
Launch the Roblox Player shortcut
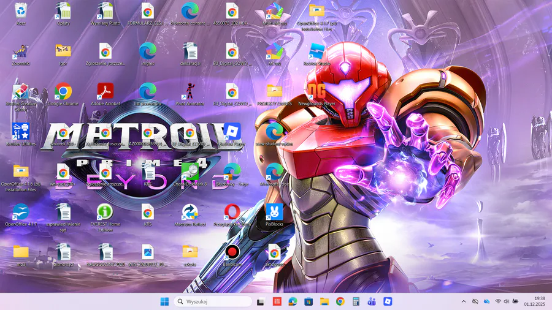[232, 131]
